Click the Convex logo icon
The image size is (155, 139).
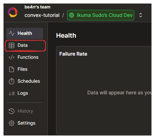[x=13, y=12]
